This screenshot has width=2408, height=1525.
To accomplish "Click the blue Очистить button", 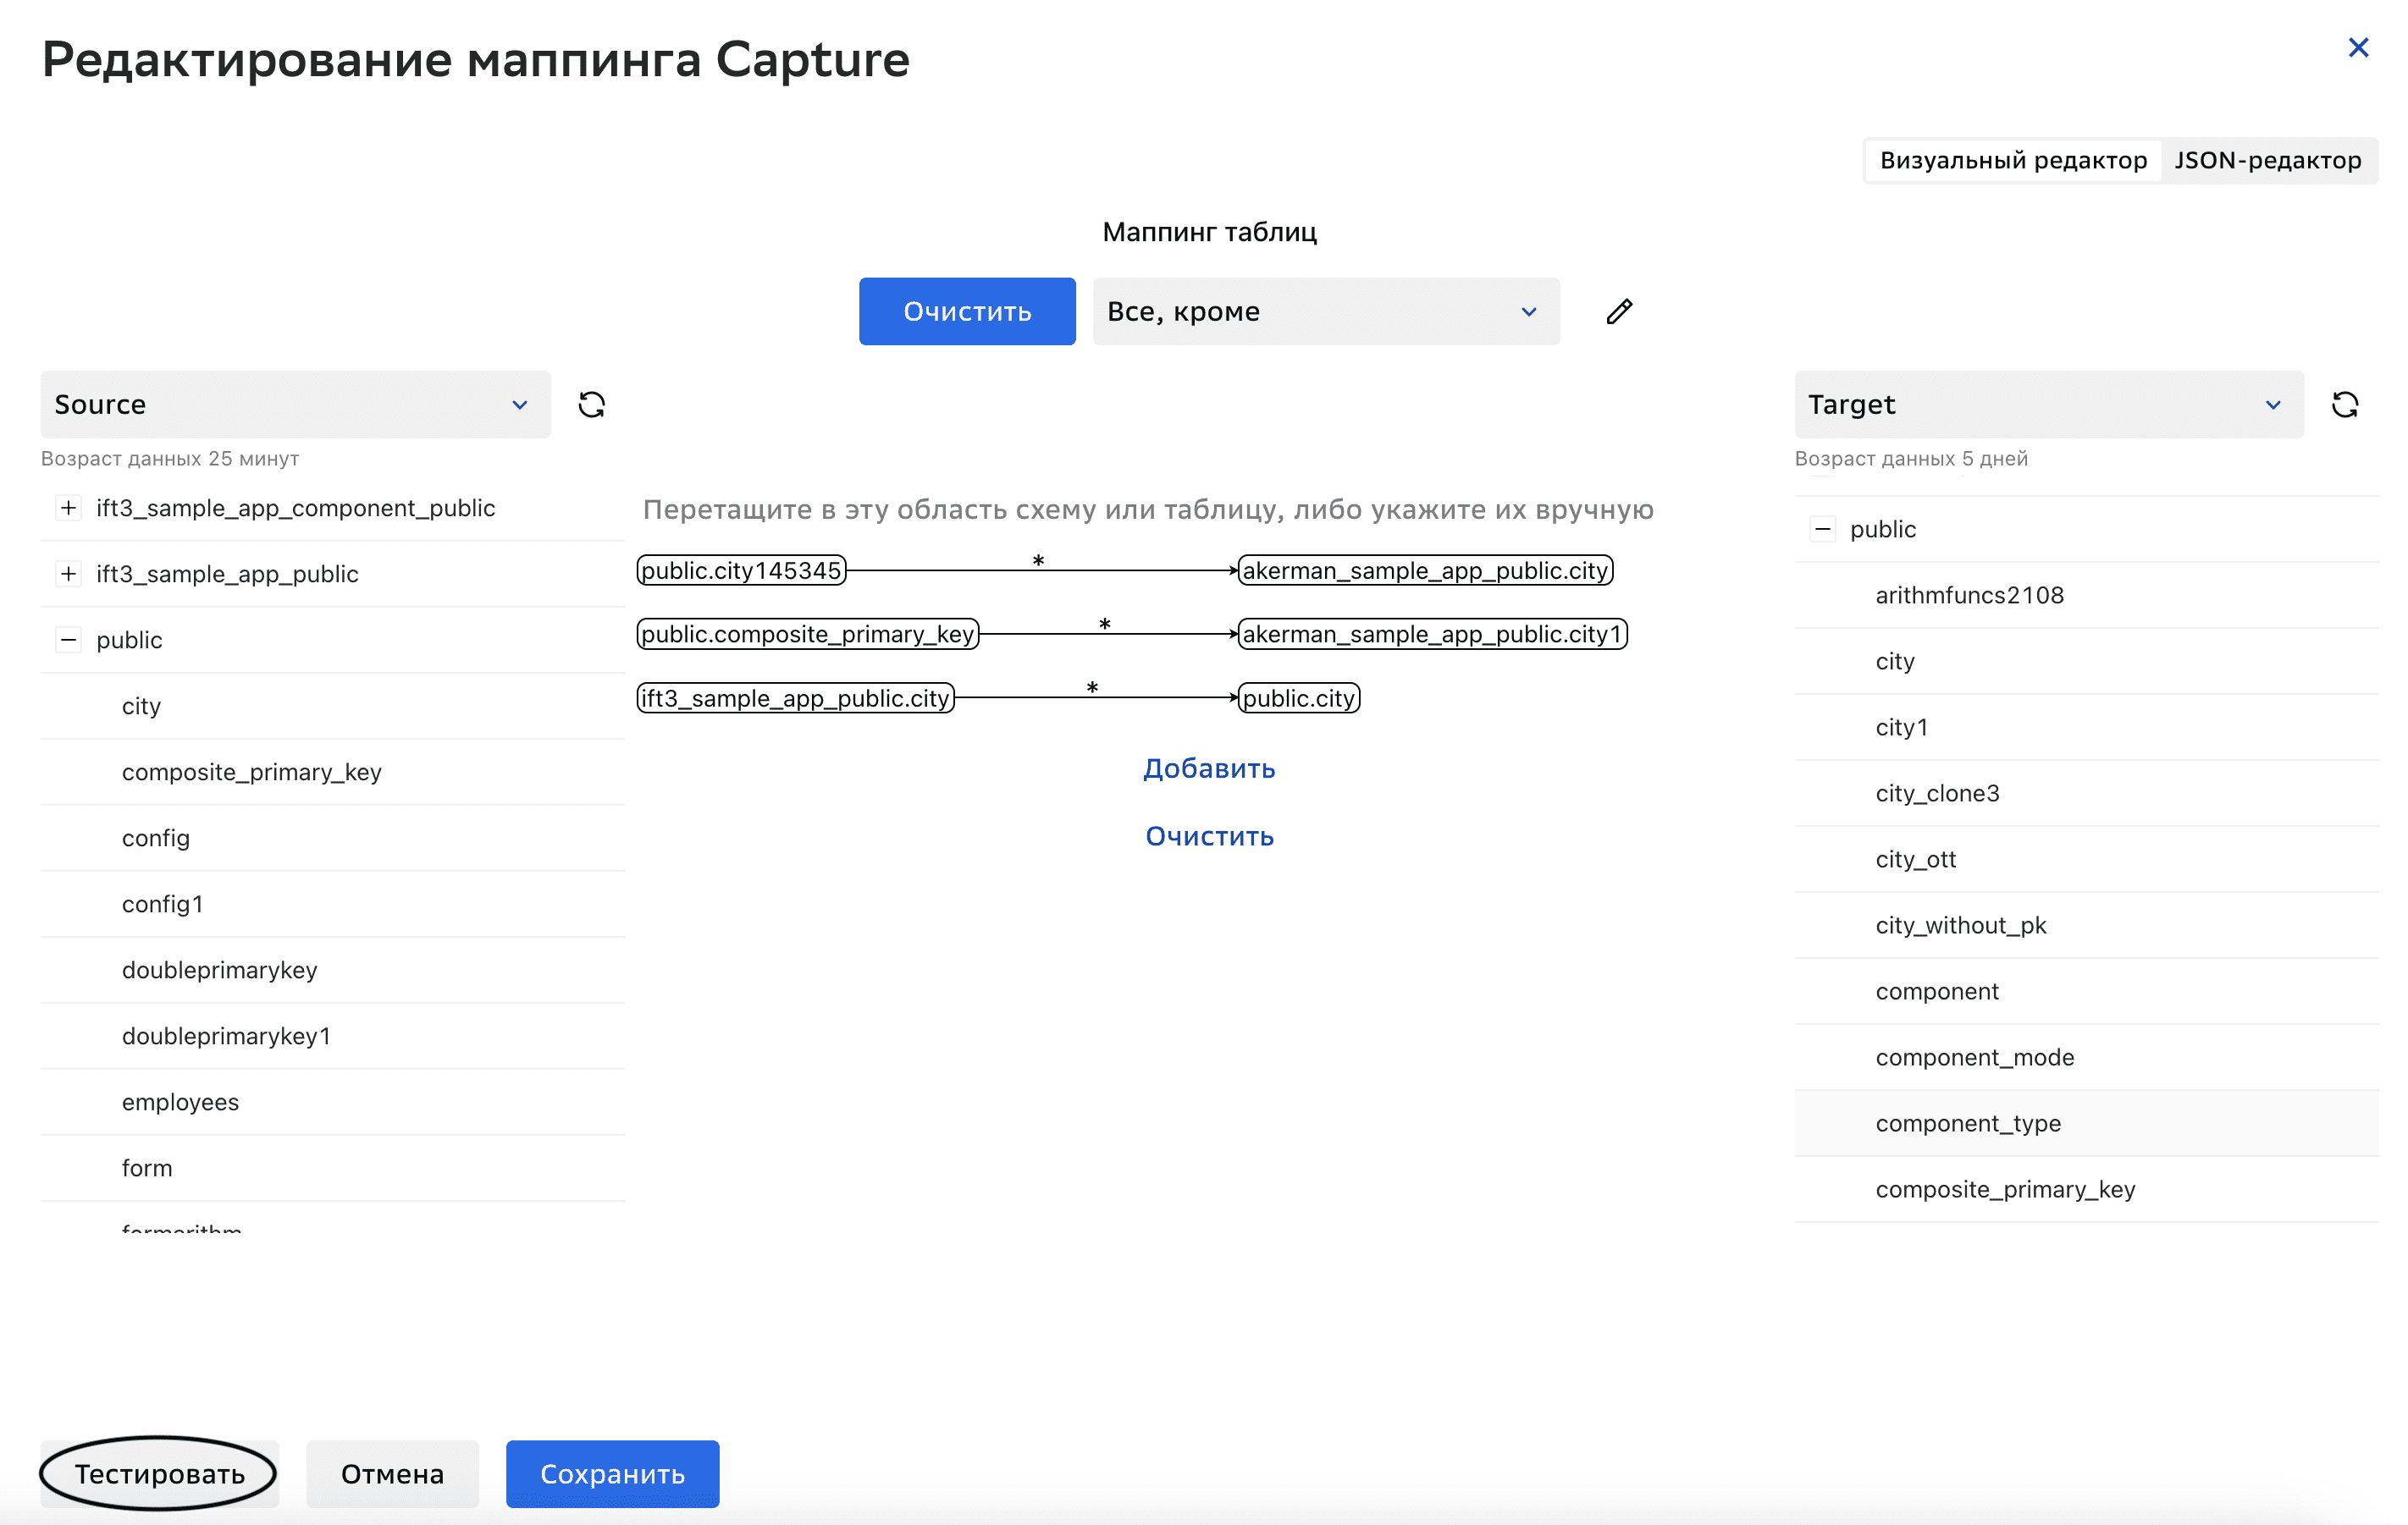I will coord(967,311).
